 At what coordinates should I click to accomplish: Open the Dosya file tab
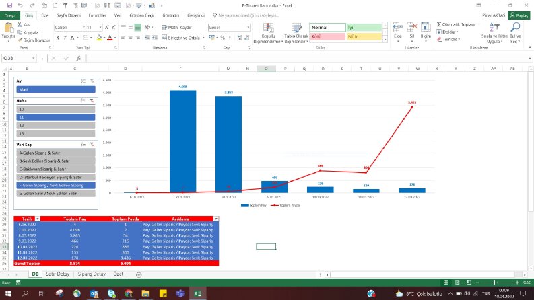[x=10, y=15]
